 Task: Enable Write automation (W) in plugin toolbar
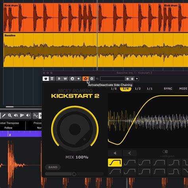point(65,79)
